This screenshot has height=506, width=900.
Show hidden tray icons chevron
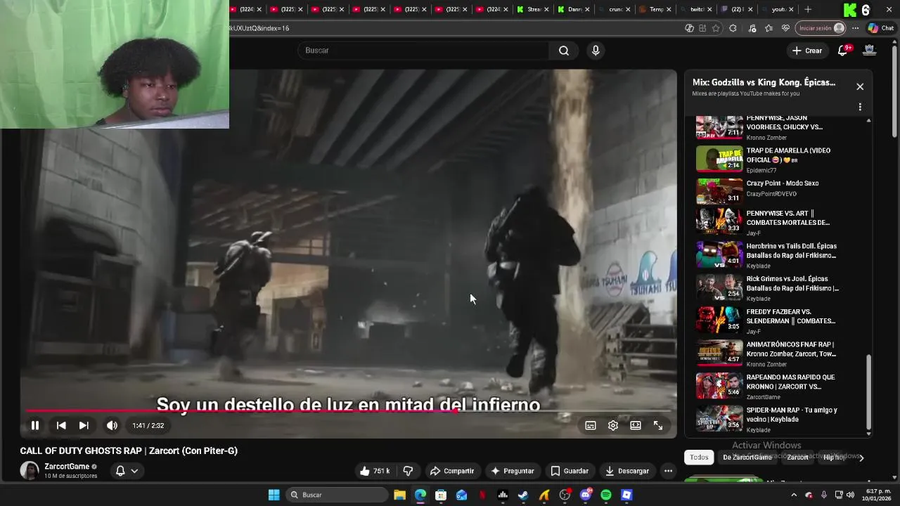[794, 495]
